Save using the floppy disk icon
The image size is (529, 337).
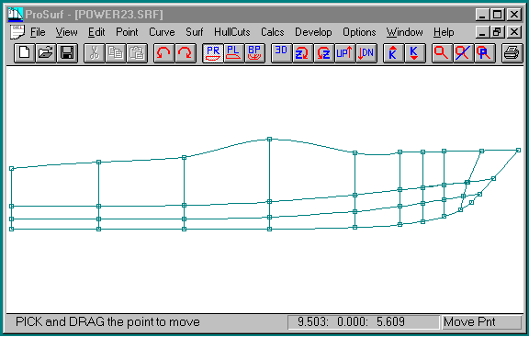pos(67,53)
